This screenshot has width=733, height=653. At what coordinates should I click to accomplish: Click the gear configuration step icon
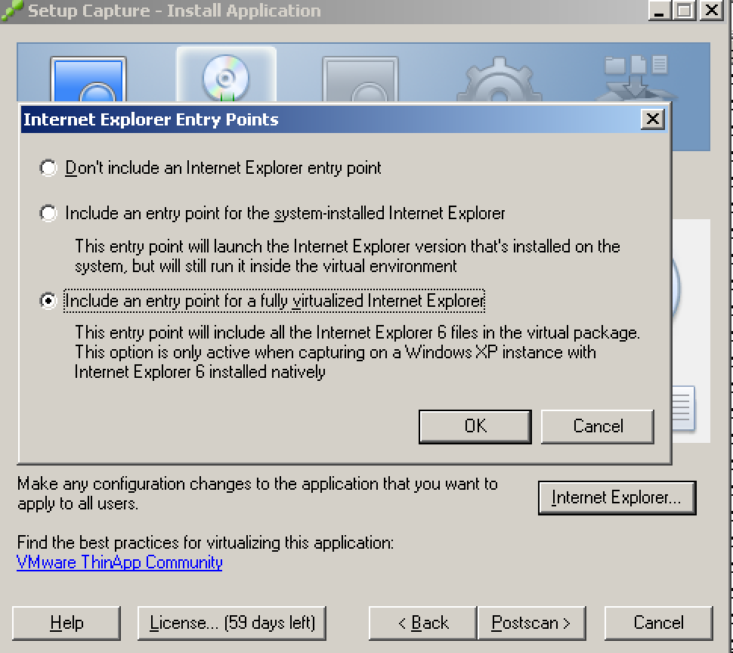click(499, 79)
